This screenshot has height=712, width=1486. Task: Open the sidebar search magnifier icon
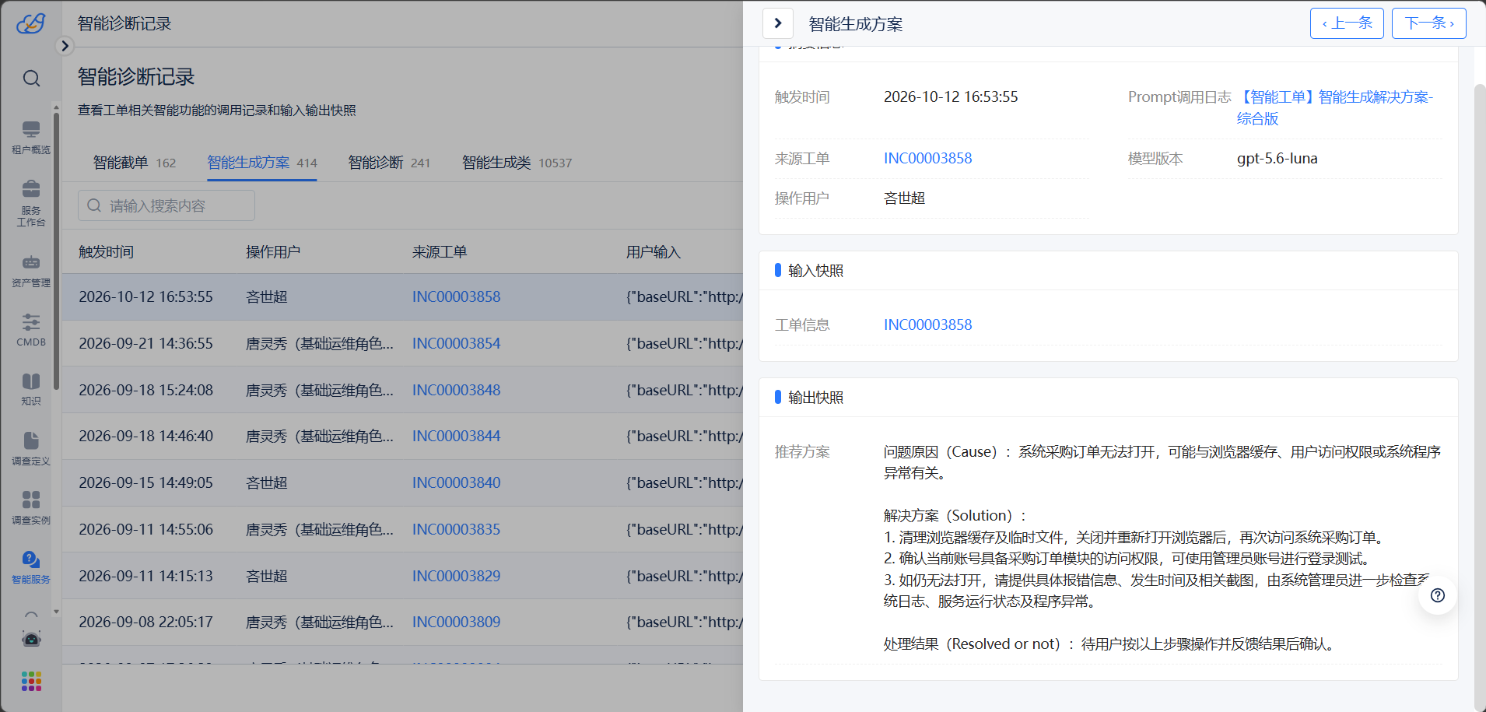click(x=31, y=78)
